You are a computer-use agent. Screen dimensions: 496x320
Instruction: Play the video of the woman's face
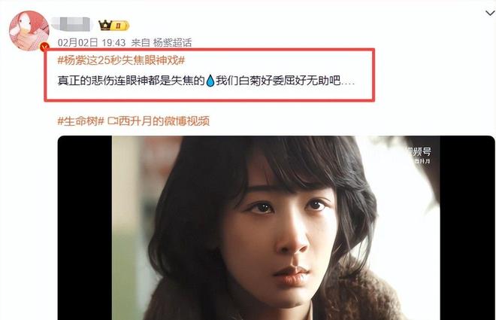click(x=276, y=228)
